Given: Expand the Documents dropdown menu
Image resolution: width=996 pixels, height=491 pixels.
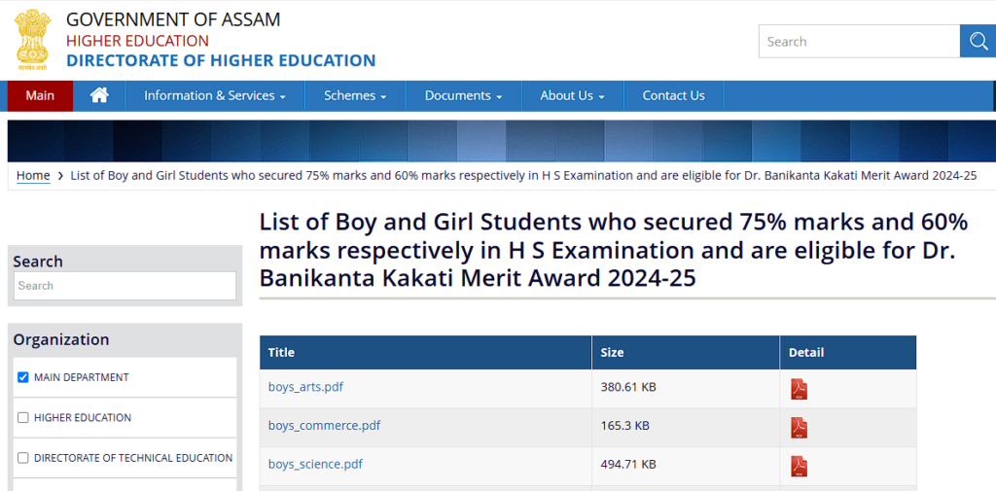Looking at the screenshot, I should click(463, 96).
